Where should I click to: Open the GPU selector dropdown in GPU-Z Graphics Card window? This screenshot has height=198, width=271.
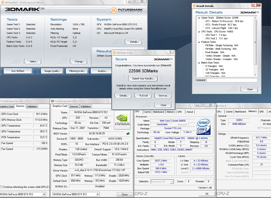[98, 194]
